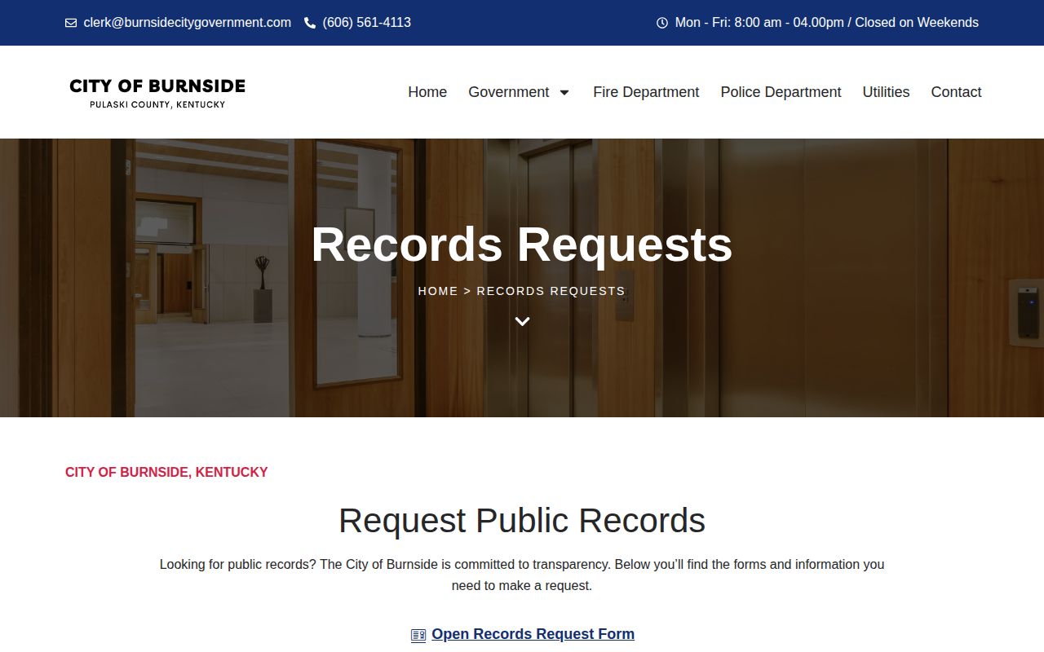Click the phone handset icon
This screenshot has height=652, width=1044.
(x=310, y=23)
